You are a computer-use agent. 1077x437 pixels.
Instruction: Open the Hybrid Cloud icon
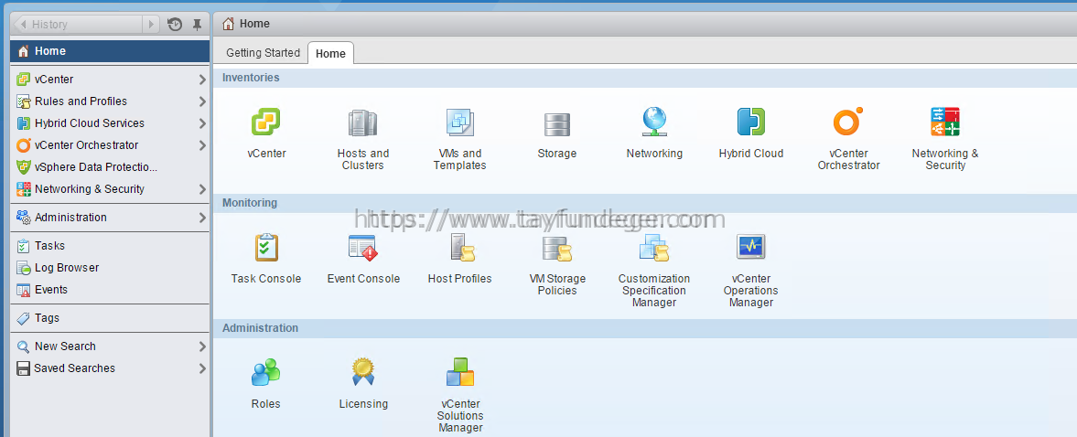[750, 123]
